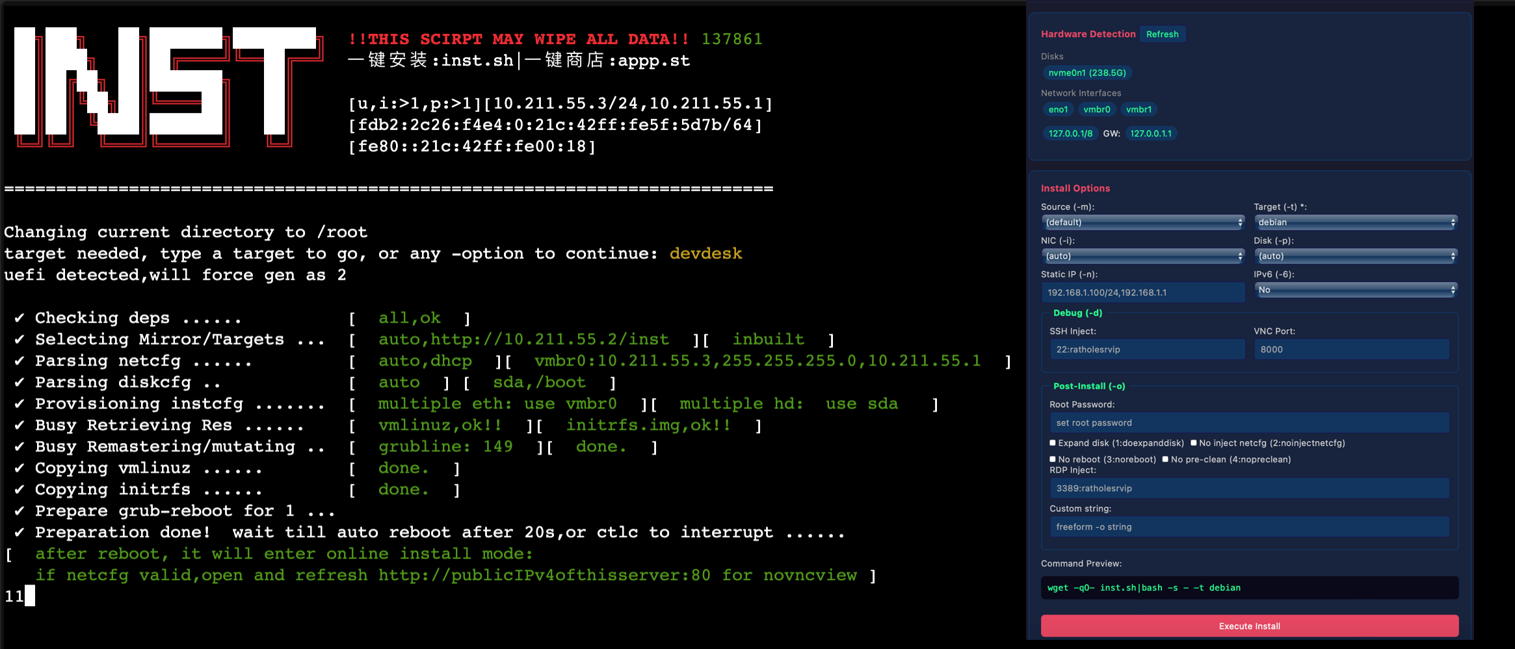Click the 'sda,/boot' diskcfg result

pos(539,382)
